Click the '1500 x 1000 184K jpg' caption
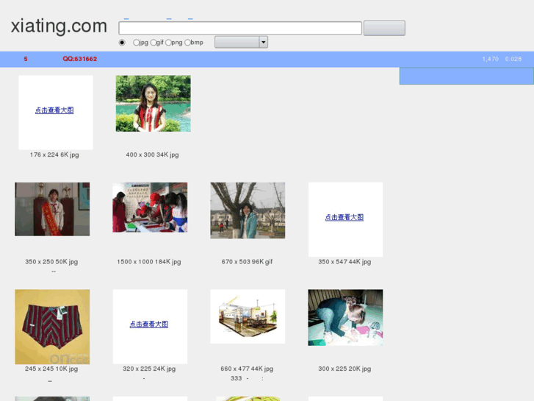Image resolution: width=534 pixels, height=401 pixels. click(x=149, y=262)
